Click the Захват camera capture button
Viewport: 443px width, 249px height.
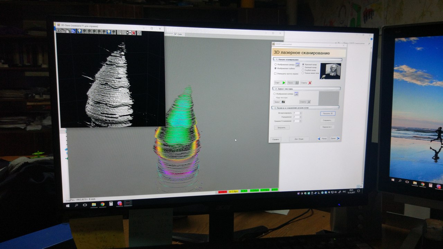tap(279, 102)
